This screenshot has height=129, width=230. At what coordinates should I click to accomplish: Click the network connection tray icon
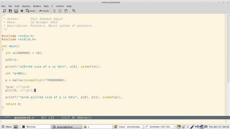[x=201, y=126]
